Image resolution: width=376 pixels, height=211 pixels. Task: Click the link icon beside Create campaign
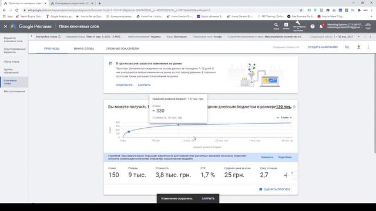(347, 47)
